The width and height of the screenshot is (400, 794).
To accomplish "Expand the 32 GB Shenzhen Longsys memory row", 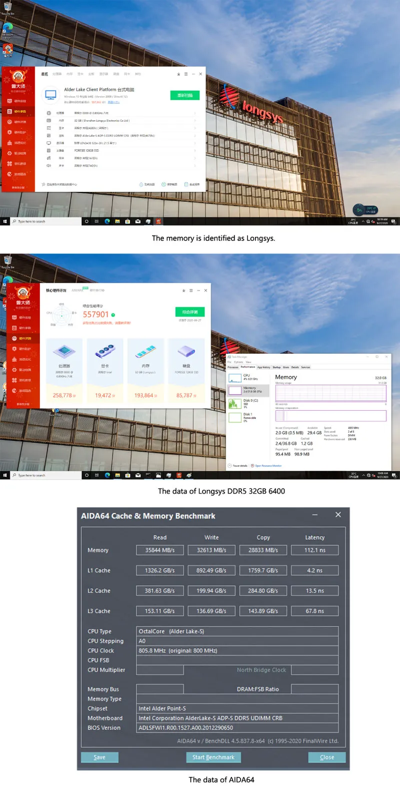I will [194, 121].
